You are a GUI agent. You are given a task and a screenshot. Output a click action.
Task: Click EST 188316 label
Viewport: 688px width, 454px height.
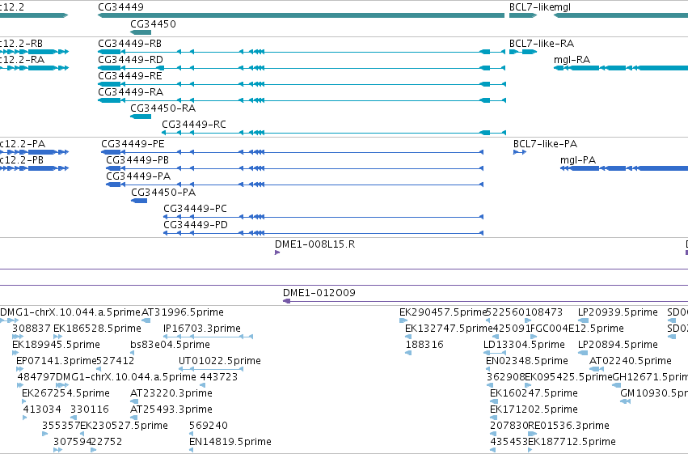pyautogui.click(x=424, y=345)
